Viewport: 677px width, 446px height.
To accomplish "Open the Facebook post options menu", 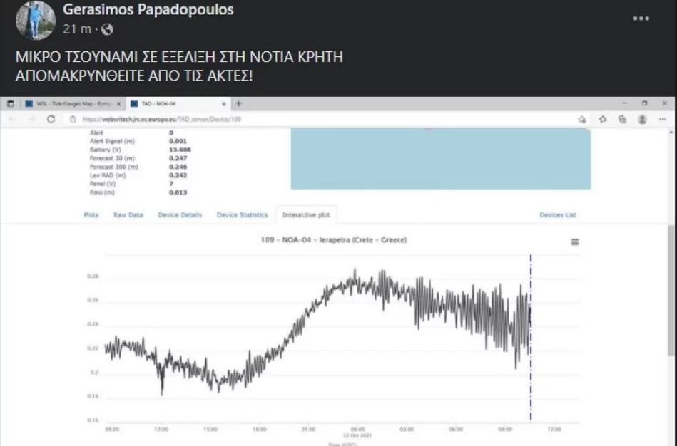I will click(x=641, y=19).
